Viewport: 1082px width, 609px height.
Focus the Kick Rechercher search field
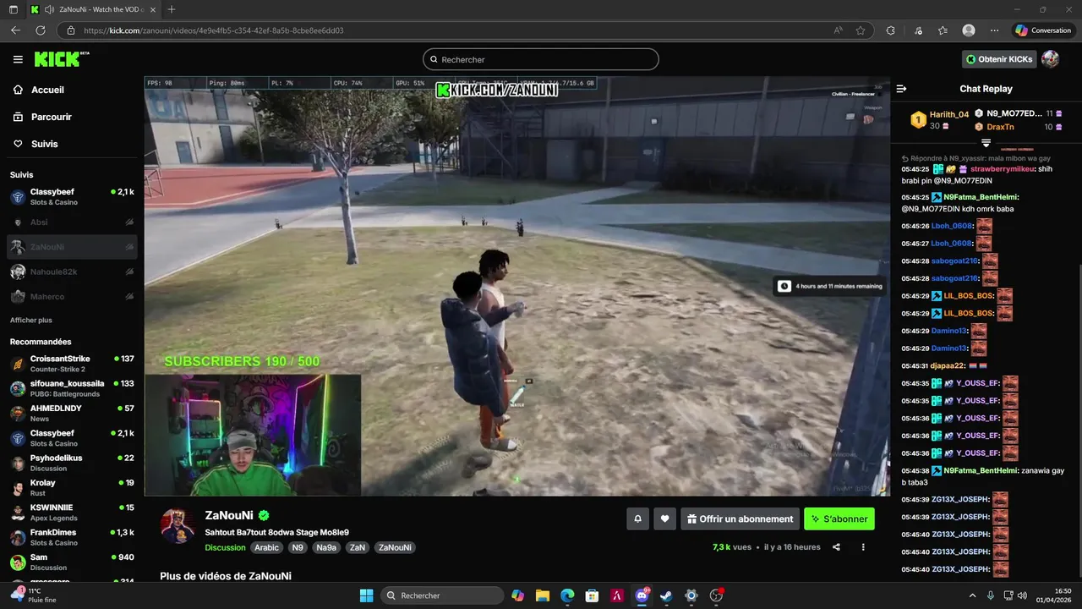(x=540, y=59)
